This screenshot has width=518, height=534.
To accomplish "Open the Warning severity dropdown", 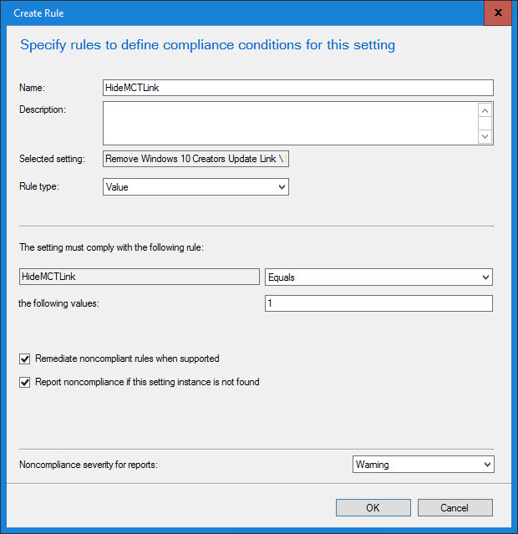I will tap(424, 465).
